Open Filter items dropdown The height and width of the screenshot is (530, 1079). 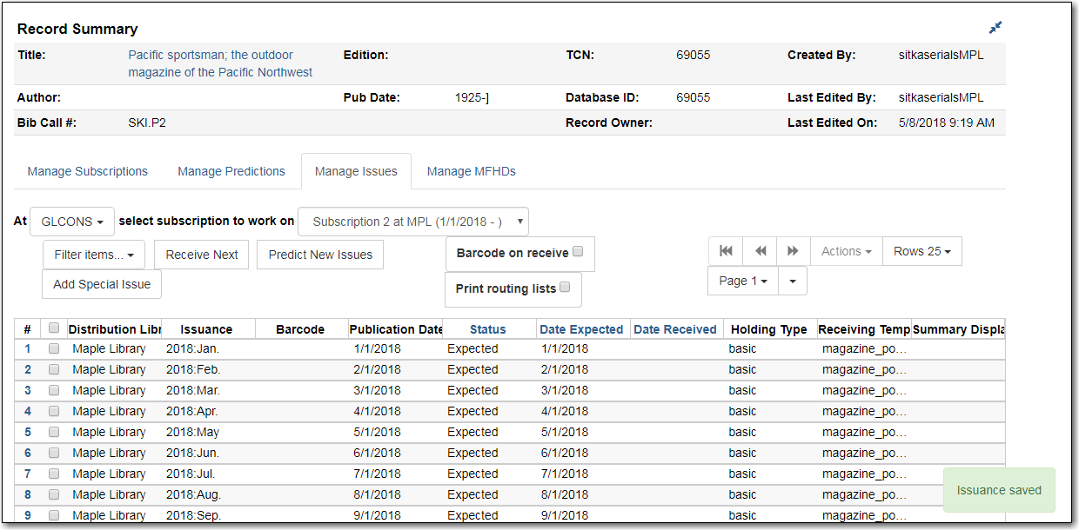93,255
